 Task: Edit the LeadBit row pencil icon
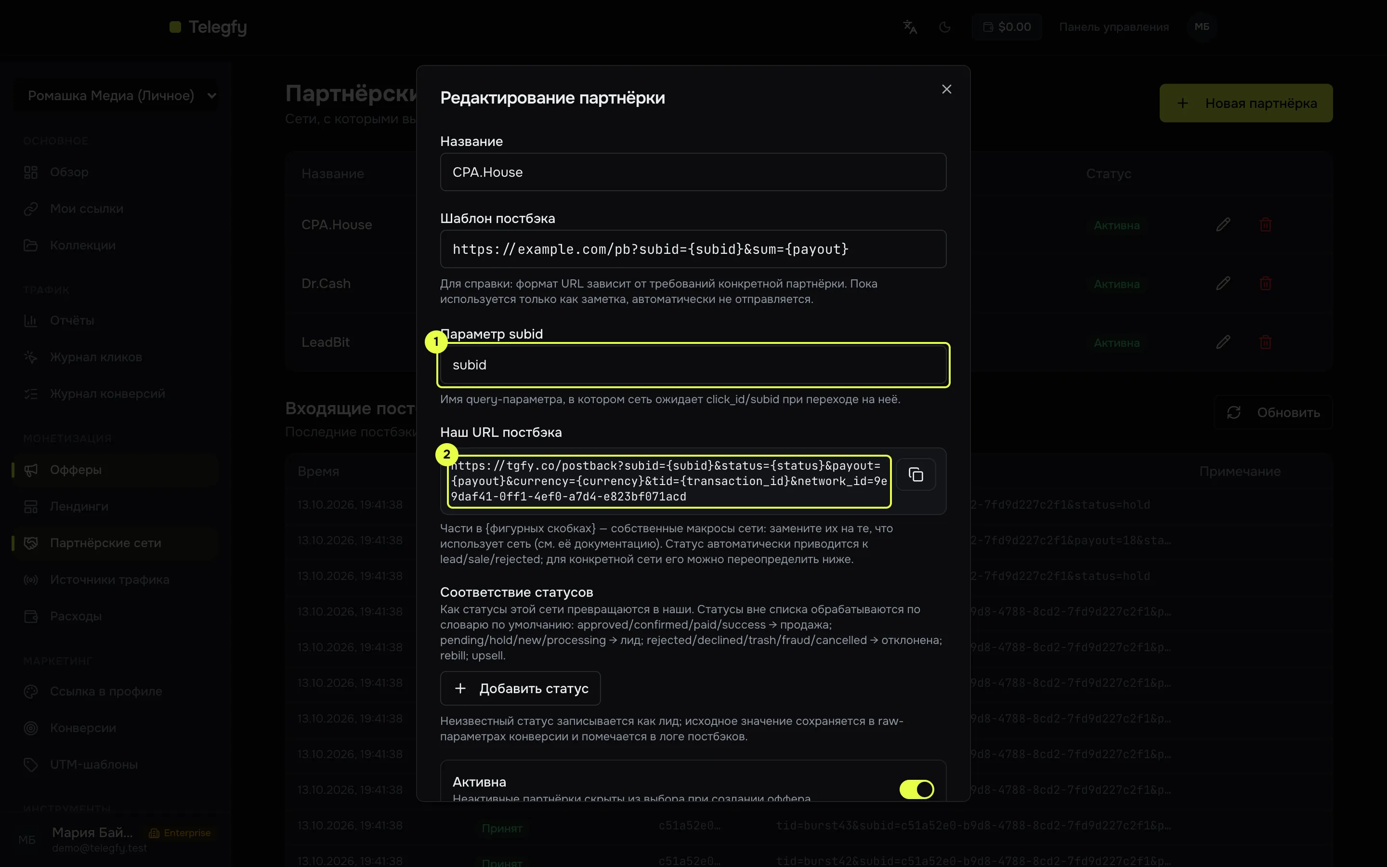(1223, 342)
